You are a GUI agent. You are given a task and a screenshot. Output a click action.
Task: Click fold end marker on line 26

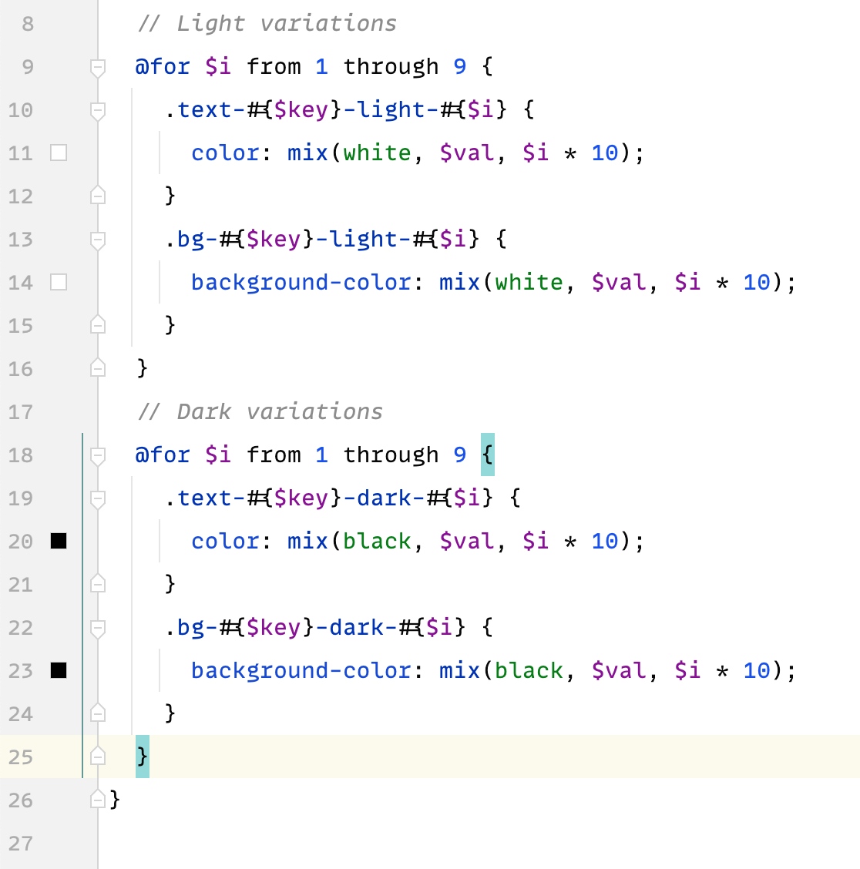pos(98,800)
